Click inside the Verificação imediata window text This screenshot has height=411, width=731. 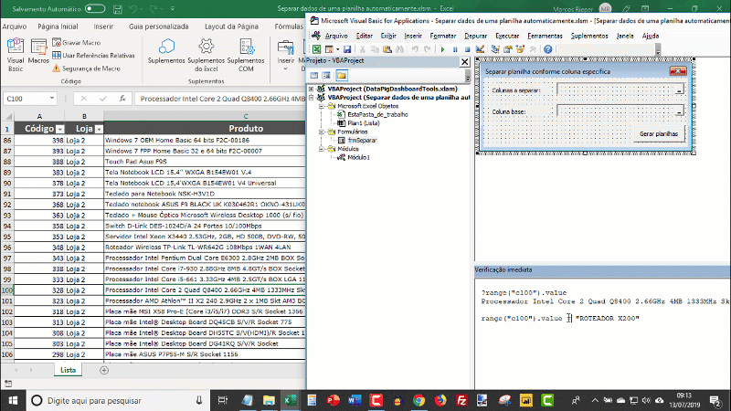coord(603,333)
